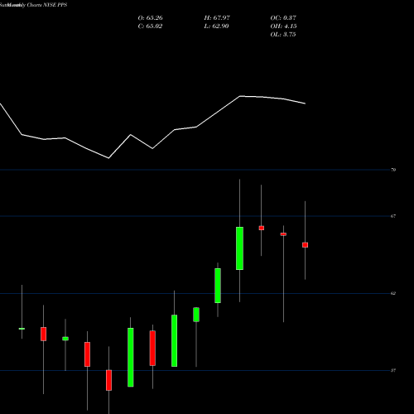Select the last red candle on the right

305,245
